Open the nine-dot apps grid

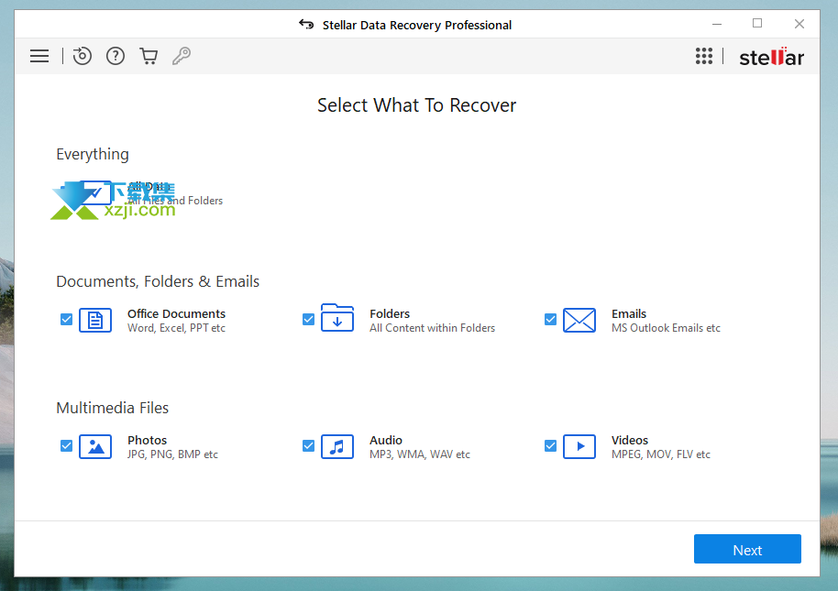click(x=704, y=56)
